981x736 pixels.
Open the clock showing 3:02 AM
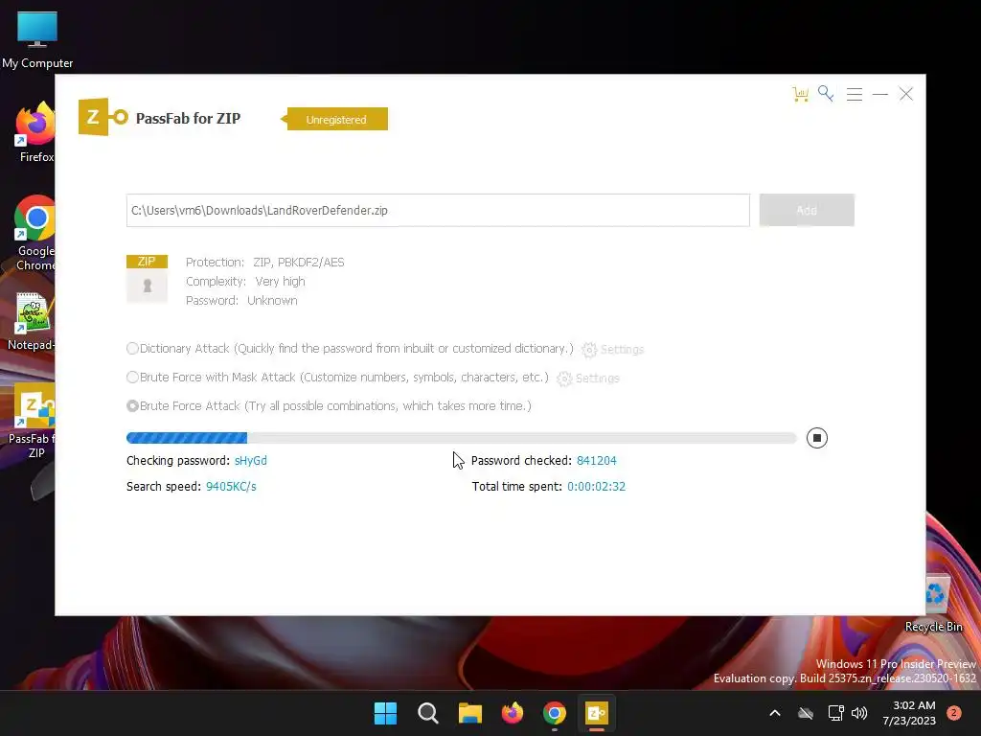[909, 713]
